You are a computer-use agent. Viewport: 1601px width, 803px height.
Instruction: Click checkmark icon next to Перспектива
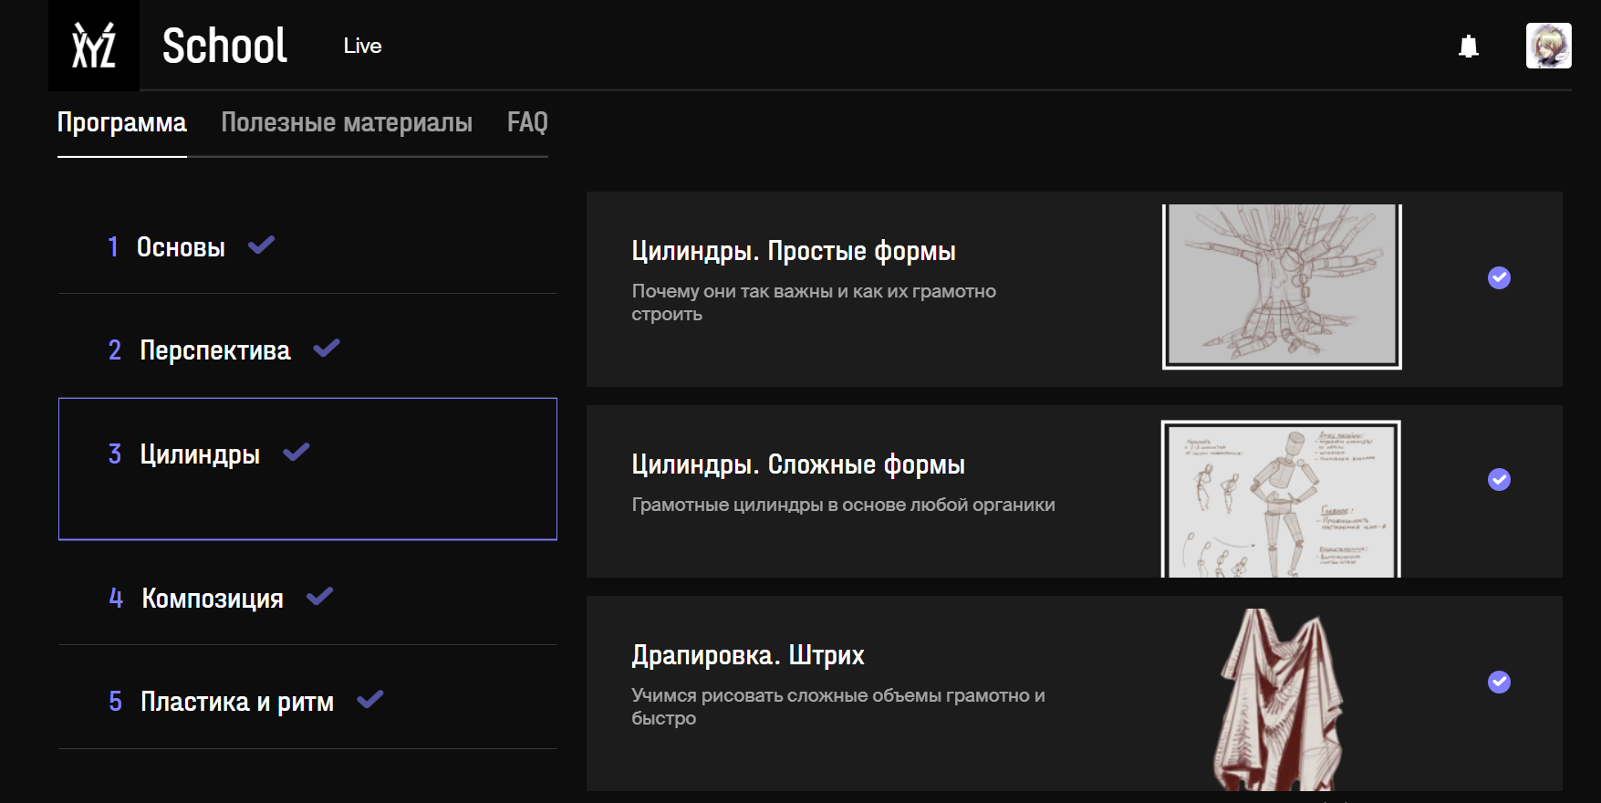click(327, 348)
